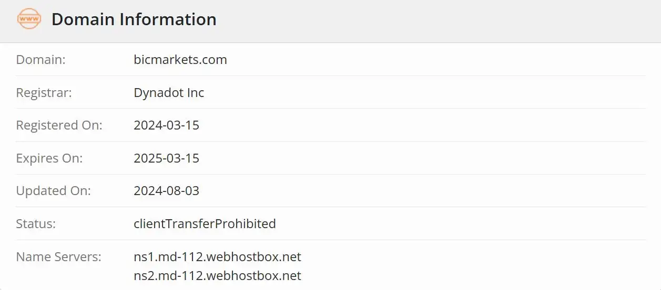Click the Domain: field label
The image size is (661, 290).
(x=40, y=60)
